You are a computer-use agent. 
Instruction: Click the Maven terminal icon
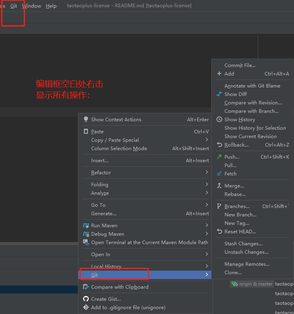point(86,242)
